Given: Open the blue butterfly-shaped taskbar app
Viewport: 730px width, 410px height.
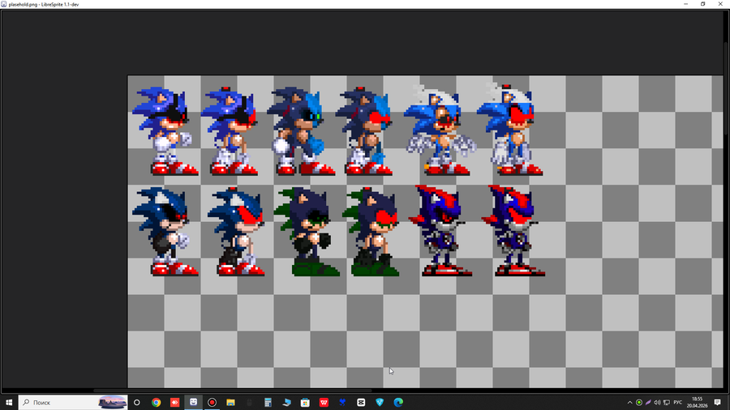Looking at the screenshot, I should pos(342,402).
